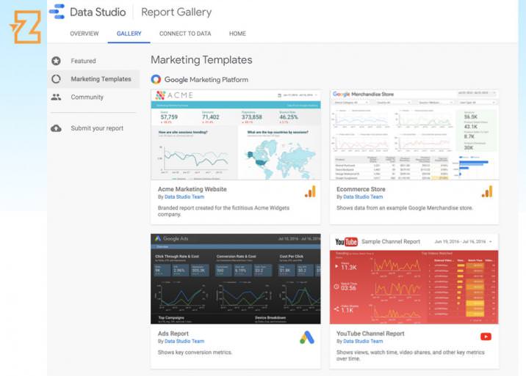Click the Data Studio title text
This screenshot has height=376, width=526.
tap(98, 12)
